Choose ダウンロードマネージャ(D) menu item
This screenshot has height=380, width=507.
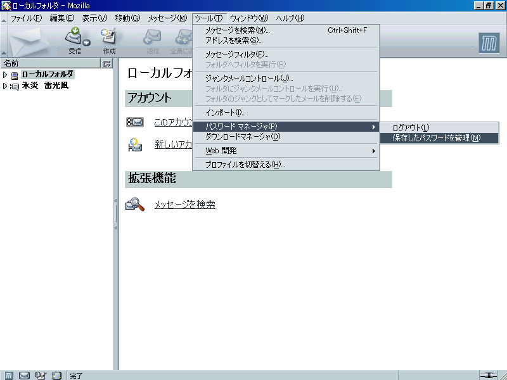(286, 137)
